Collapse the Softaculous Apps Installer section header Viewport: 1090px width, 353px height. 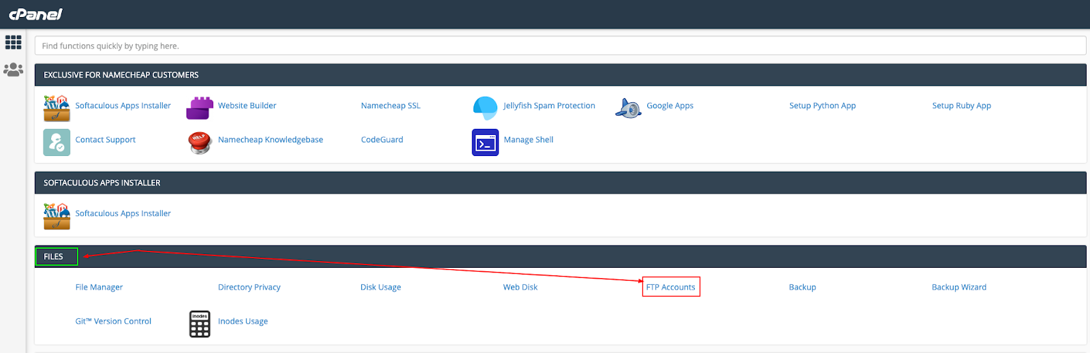coord(560,183)
